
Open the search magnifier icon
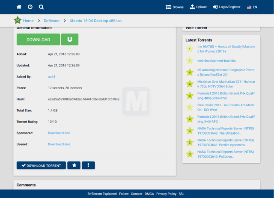[41, 7]
